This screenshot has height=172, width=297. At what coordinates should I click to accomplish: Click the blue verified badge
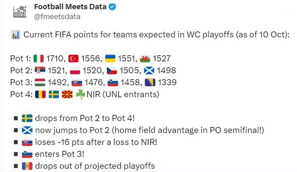[113, 7]
